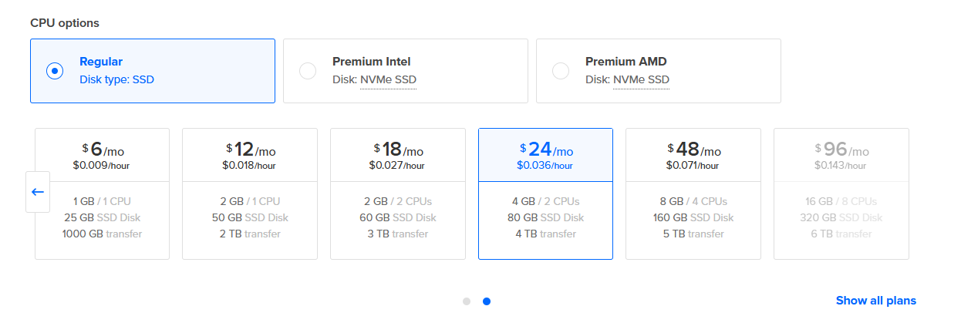961x333 pixels.
Task: Select the Regular CPU radio button
Action: (x=54, y=71)
